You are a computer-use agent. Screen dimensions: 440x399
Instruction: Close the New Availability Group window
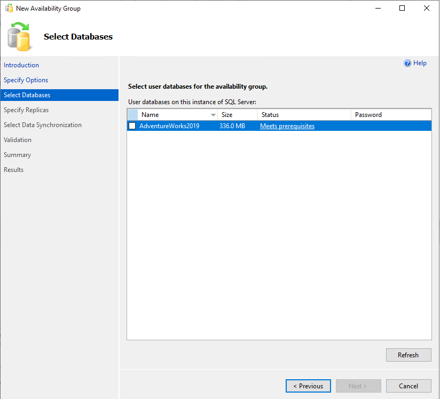coord(426,9)
